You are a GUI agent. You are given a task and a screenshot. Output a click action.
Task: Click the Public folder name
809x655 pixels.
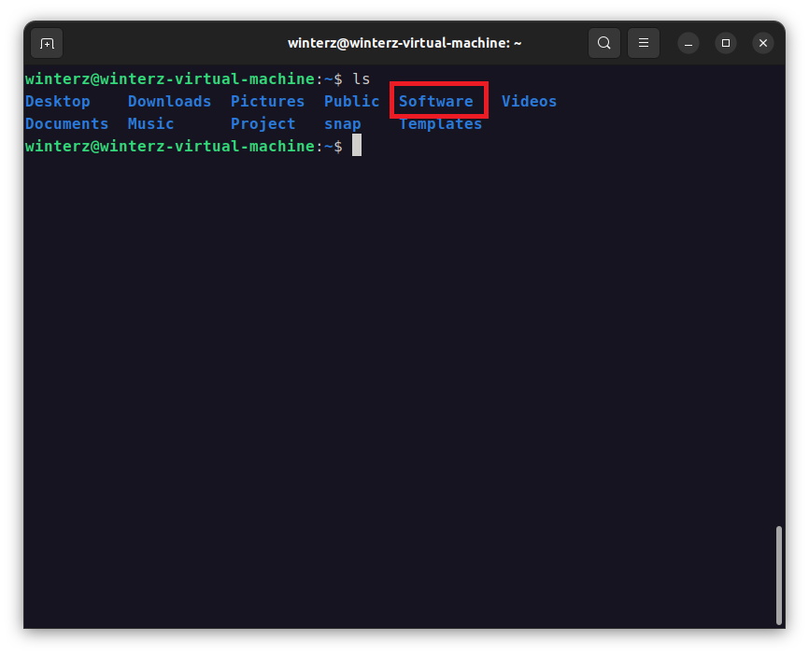click(351, 101)
